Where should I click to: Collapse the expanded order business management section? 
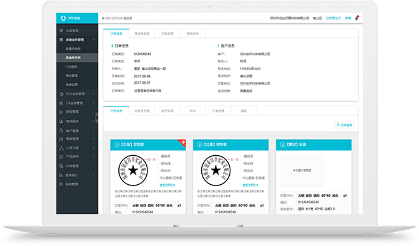click(94, 40)
